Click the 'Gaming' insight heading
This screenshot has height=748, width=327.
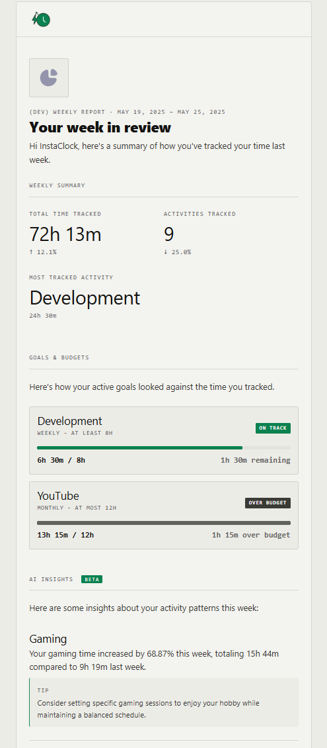pyautogui.click(x=48, y=639)
